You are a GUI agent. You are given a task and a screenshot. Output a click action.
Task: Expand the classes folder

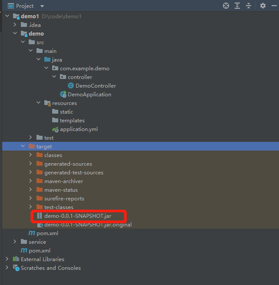[30, 155]
